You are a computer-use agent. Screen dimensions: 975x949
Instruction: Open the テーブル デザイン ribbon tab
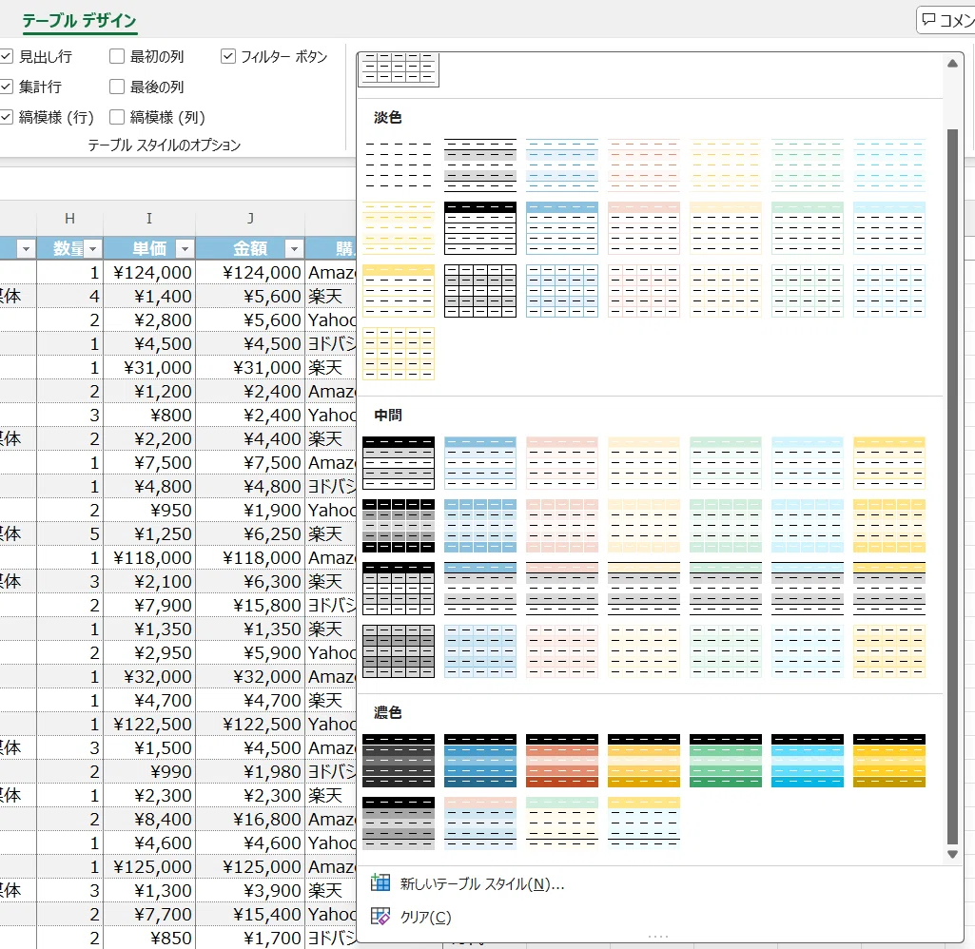point(79,21)
